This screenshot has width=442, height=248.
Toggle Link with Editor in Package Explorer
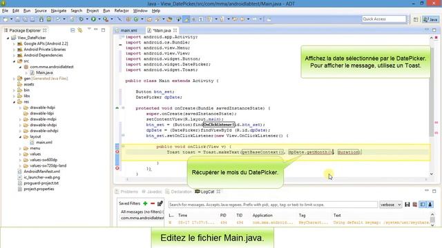pos(80,30)
